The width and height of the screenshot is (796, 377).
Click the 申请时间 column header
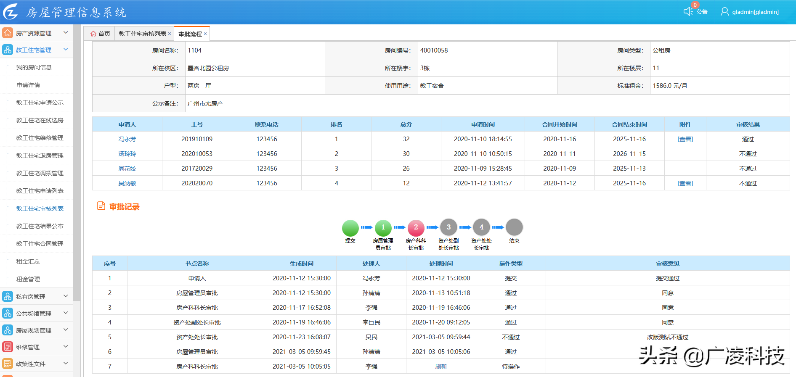pyautogui.click(x=483, y=124)
